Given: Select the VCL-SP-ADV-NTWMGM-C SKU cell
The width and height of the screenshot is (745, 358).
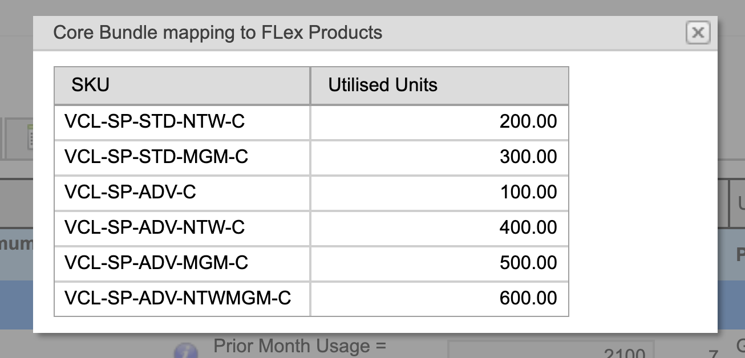Looking at the screenshot, I should tap(177, 298).
